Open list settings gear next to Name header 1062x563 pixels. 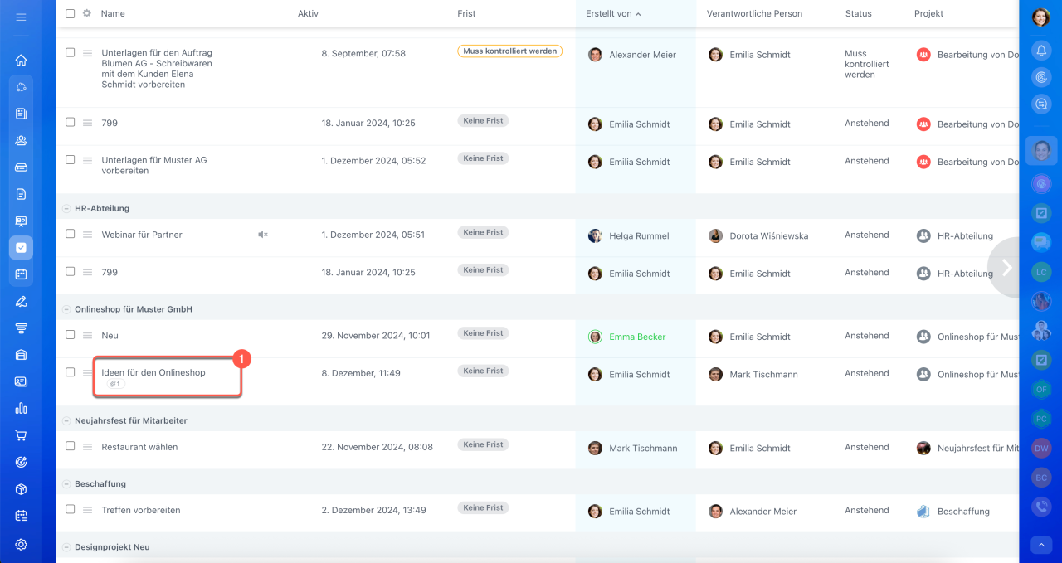(87, 13)
